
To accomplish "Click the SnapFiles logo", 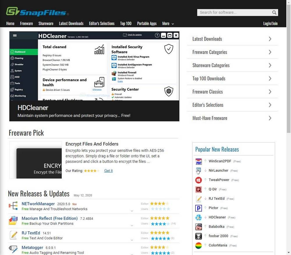I will (36, 12).
